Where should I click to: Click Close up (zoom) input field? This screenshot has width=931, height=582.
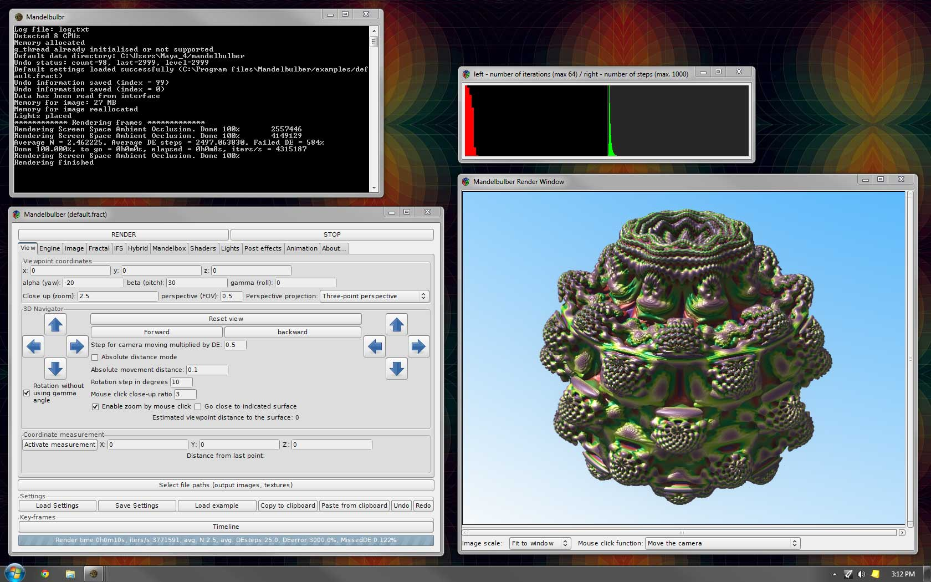(x=117, y=296)
